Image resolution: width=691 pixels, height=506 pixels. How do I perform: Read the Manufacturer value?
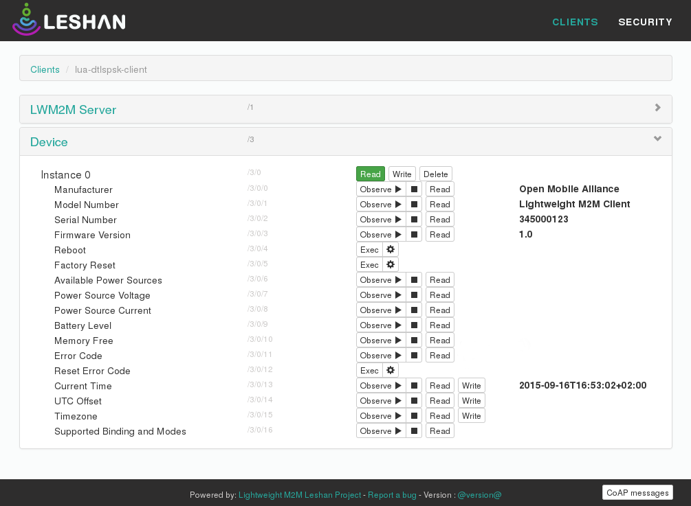coord(440,189)
